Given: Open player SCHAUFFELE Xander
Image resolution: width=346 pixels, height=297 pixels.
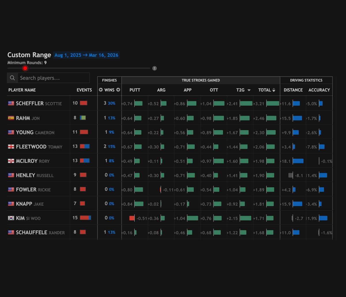Looking at the screenshot, I should [40, 232].
